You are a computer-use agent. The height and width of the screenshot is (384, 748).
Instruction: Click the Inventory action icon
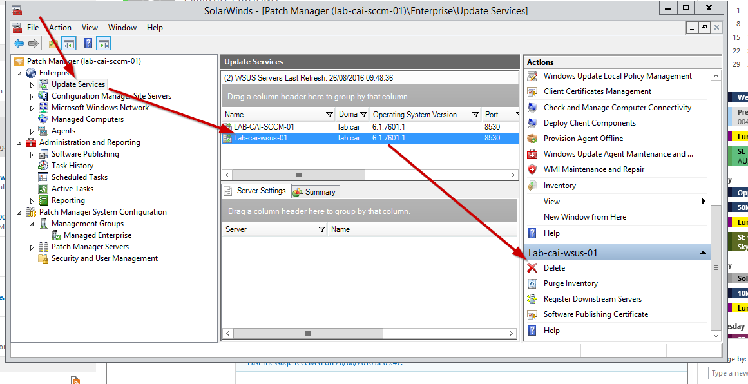pyautogui.click(x=532, y=186)
